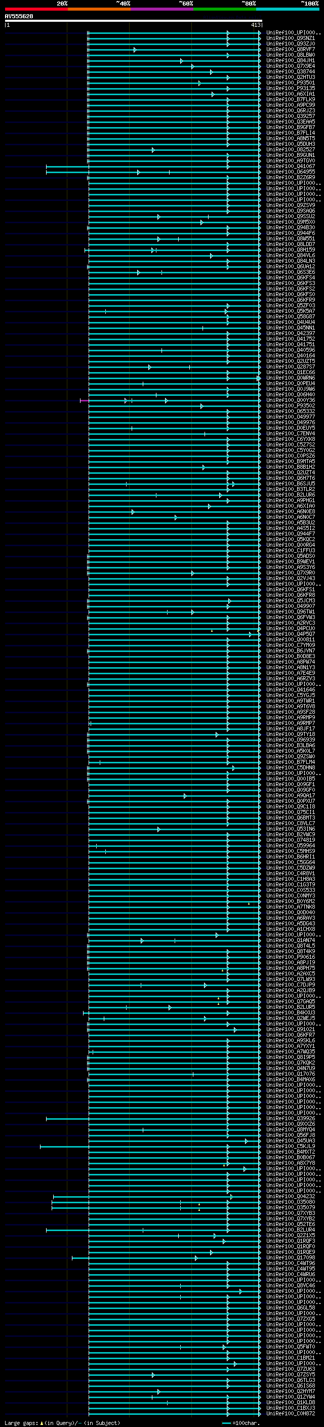
Task: Click the last hit UniRef100_C0H872
Action: [291, 1413]
